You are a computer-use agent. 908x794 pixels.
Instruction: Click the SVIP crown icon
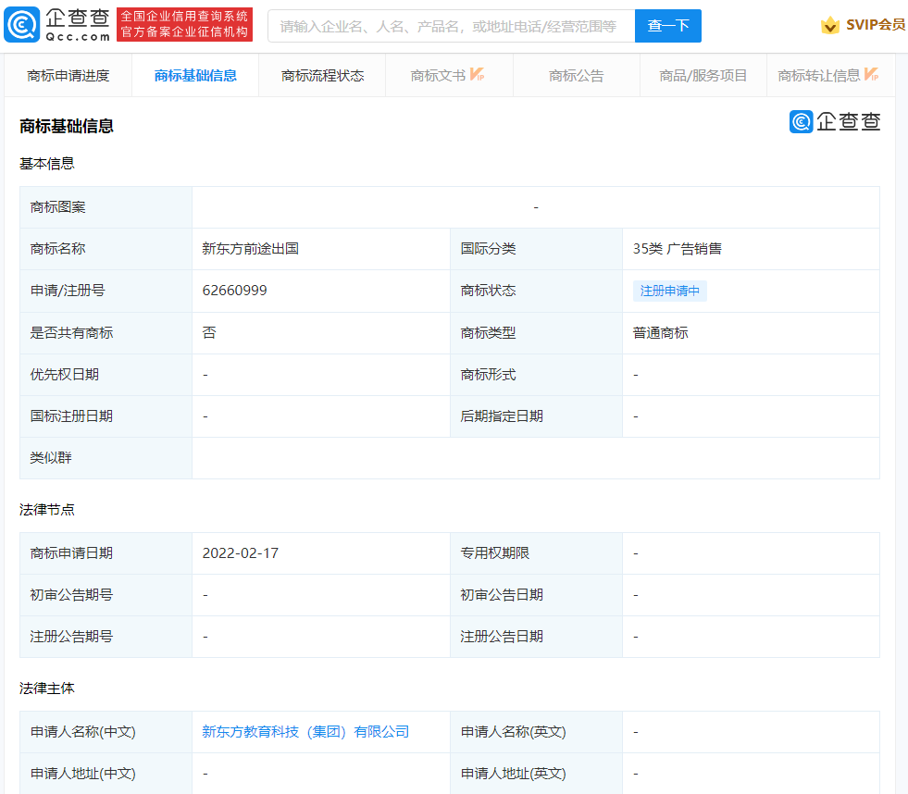point(830,25)
